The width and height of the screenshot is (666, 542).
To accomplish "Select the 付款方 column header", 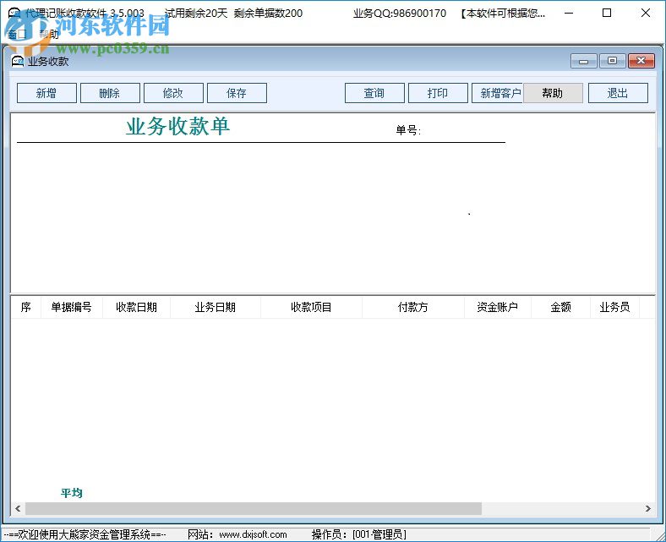I will pos(412,307).
